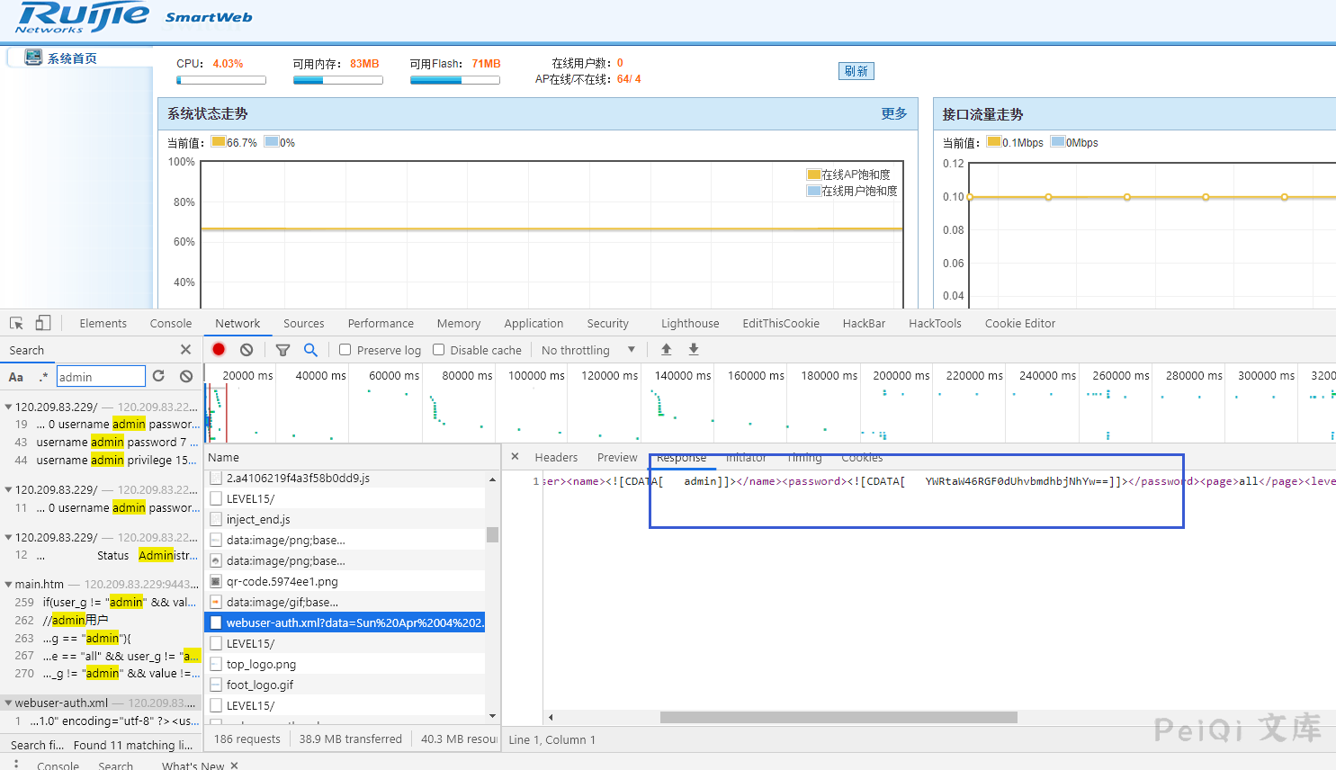
Task: Click the 更多 link in system status
Action: (x=893, y=113)
